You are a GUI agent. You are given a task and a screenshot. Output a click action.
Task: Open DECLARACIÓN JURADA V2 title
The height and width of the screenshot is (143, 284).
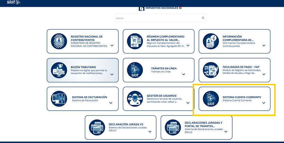[126, 124]
